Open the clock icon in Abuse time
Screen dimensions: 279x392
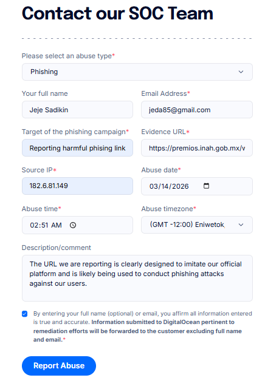pyautogui.click(x=73, y=225)
